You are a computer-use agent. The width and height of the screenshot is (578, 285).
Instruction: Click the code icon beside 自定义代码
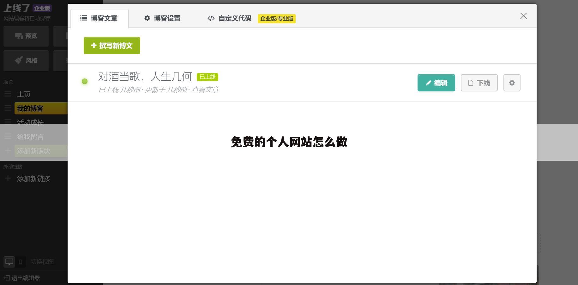[x=211, y=19]
